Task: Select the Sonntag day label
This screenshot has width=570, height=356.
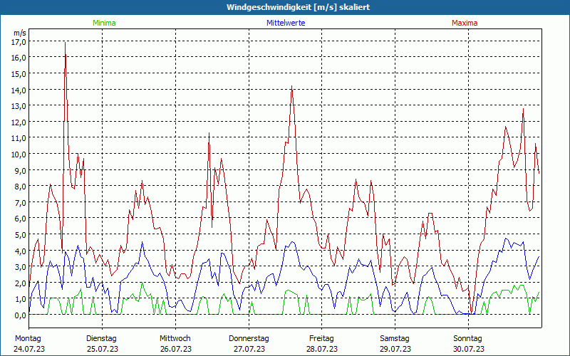Action: click(468, 338)
